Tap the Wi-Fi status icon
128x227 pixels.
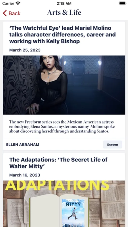(x=18, y=3)
